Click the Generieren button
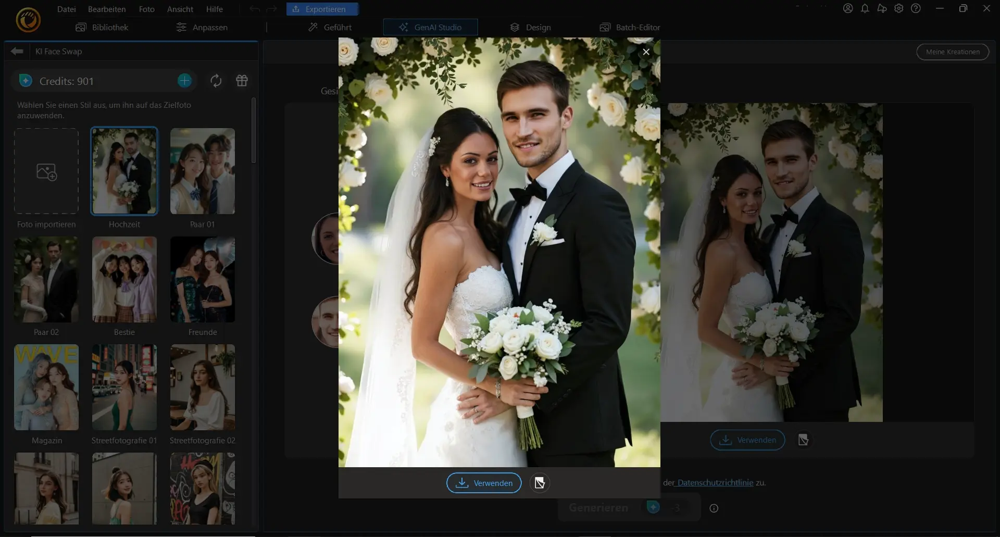 click(x=629, y=507)
